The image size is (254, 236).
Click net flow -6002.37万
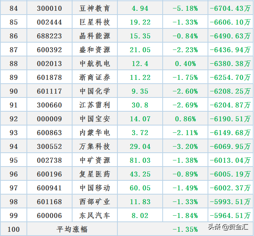pyautogui.click(x=230, y=188)
